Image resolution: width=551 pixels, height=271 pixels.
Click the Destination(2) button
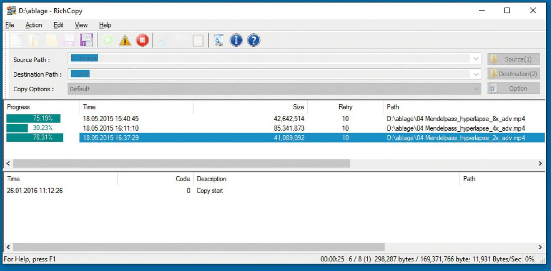(513, 74)
